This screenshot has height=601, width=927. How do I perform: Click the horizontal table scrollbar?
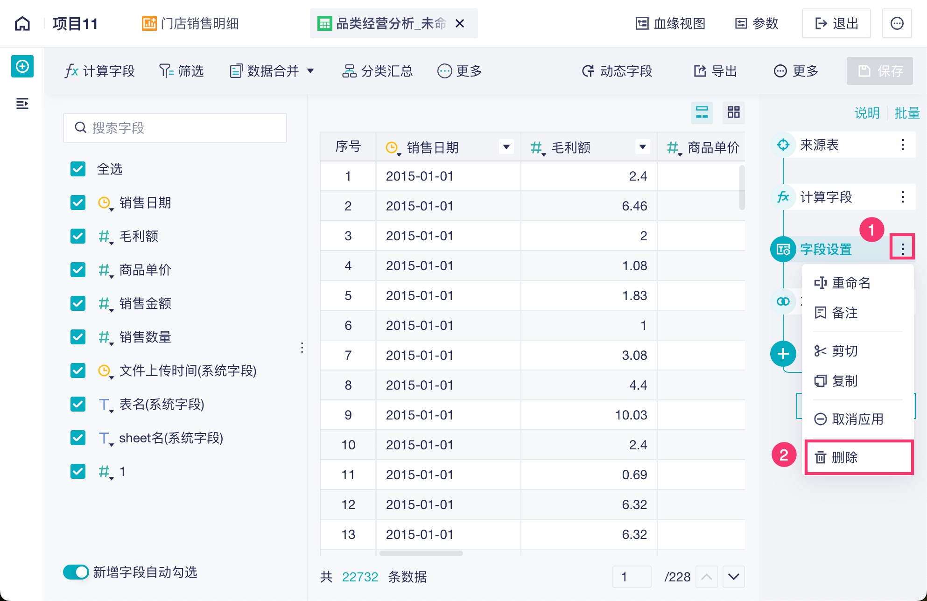(x=421, y=553)
